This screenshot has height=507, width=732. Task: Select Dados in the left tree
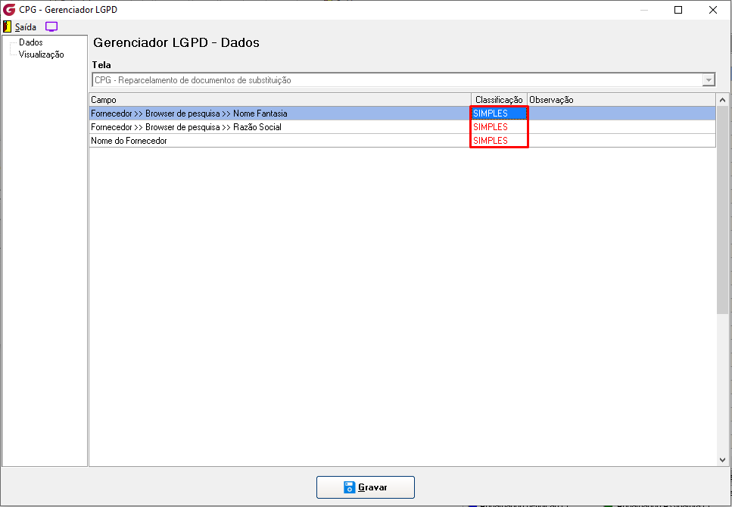31,42
